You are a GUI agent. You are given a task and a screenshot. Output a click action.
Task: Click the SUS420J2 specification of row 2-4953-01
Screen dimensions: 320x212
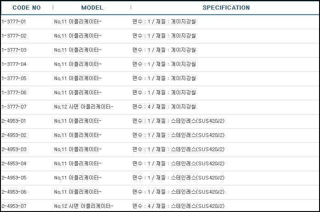(178, 121)
